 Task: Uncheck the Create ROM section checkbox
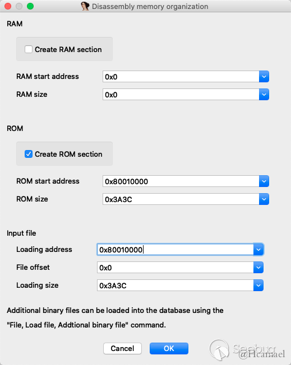coord(29,154)
